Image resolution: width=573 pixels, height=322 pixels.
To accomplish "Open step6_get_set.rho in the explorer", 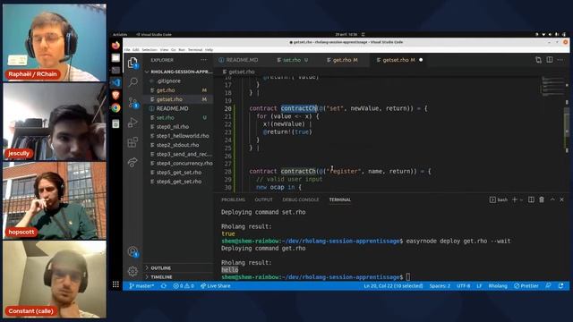I will click(x=179, y=182).
